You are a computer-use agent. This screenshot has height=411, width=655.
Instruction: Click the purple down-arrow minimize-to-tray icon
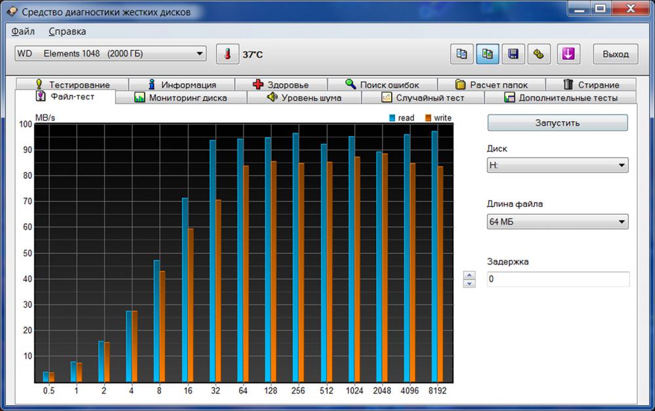pyautogui.click(x=568, y=54)
